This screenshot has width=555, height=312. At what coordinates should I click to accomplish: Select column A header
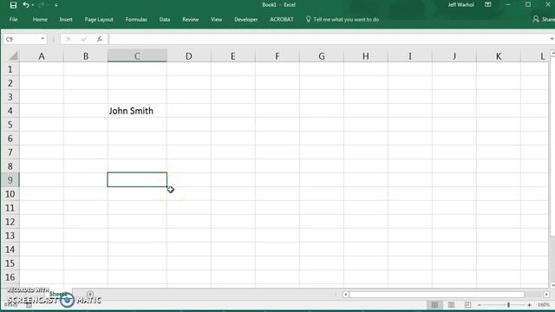click(x=42, y=56)
